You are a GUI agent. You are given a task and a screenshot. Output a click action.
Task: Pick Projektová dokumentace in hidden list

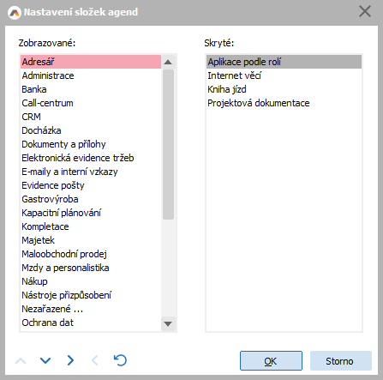point(284,103)
